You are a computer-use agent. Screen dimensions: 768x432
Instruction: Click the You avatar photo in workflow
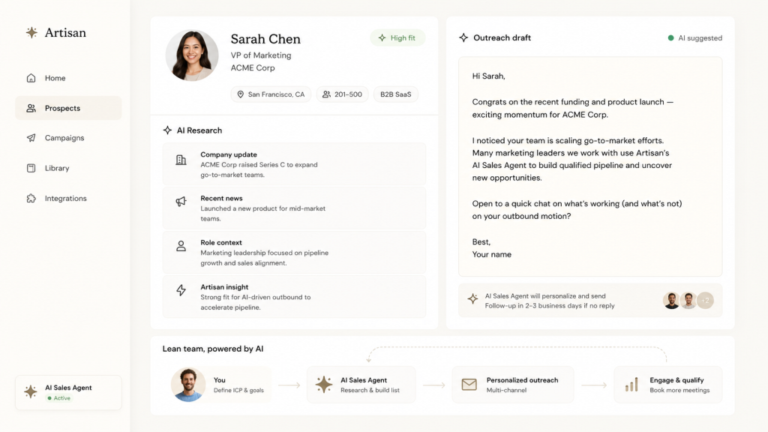coord(188,385)
